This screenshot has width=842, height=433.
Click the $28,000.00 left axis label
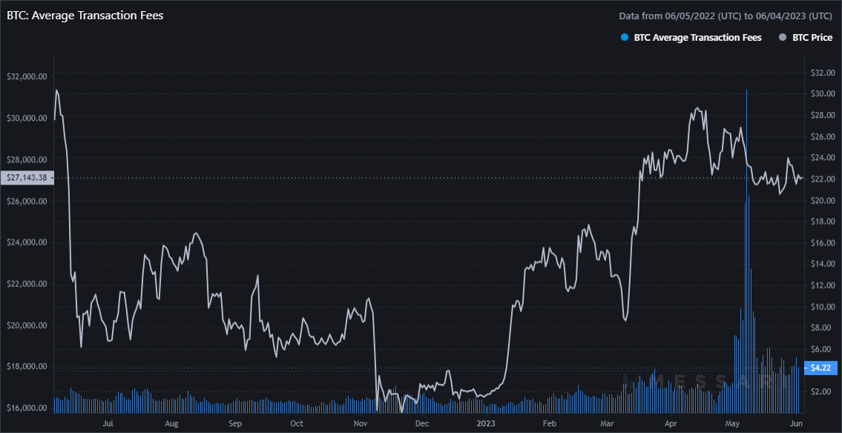pos(25,160)
